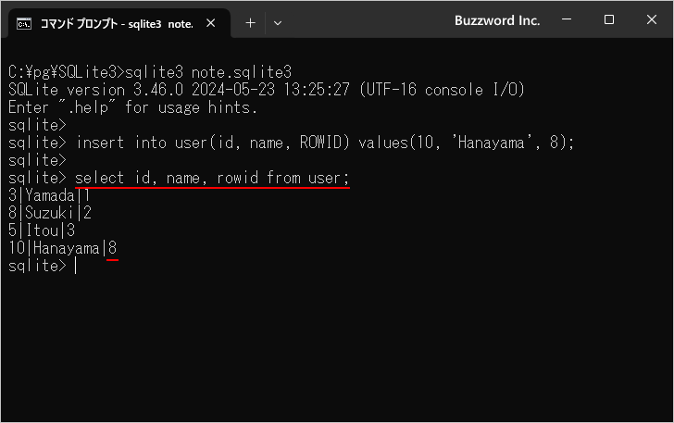Maximize the terminal window
The image size is (674, 423).
(608, 19)
